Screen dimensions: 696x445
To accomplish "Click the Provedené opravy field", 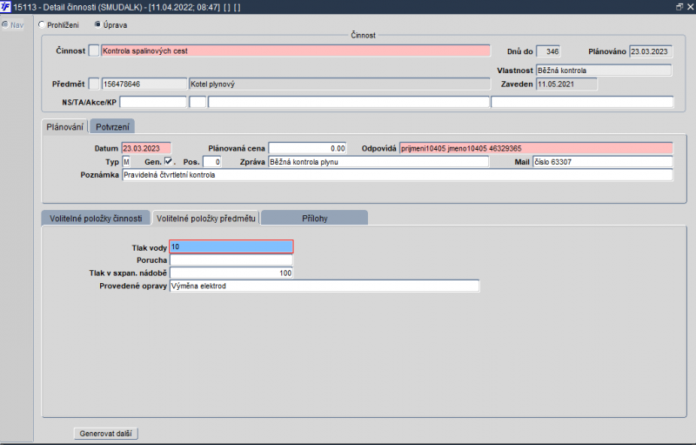I will coord(325,286).
